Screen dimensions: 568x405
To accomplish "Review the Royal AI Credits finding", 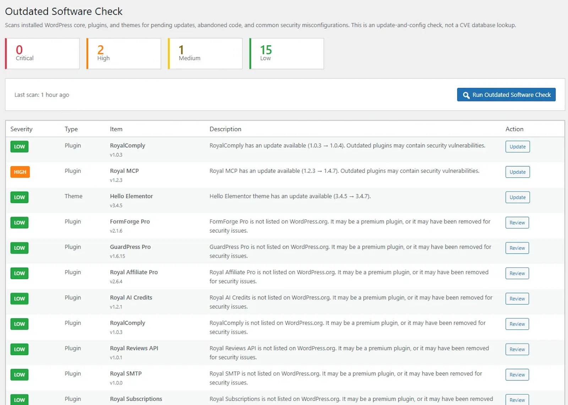I will tap(517, 299).
